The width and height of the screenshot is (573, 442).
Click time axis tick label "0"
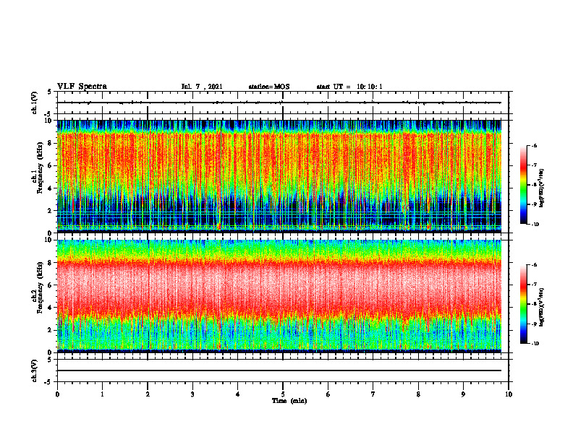click(57, 394)
